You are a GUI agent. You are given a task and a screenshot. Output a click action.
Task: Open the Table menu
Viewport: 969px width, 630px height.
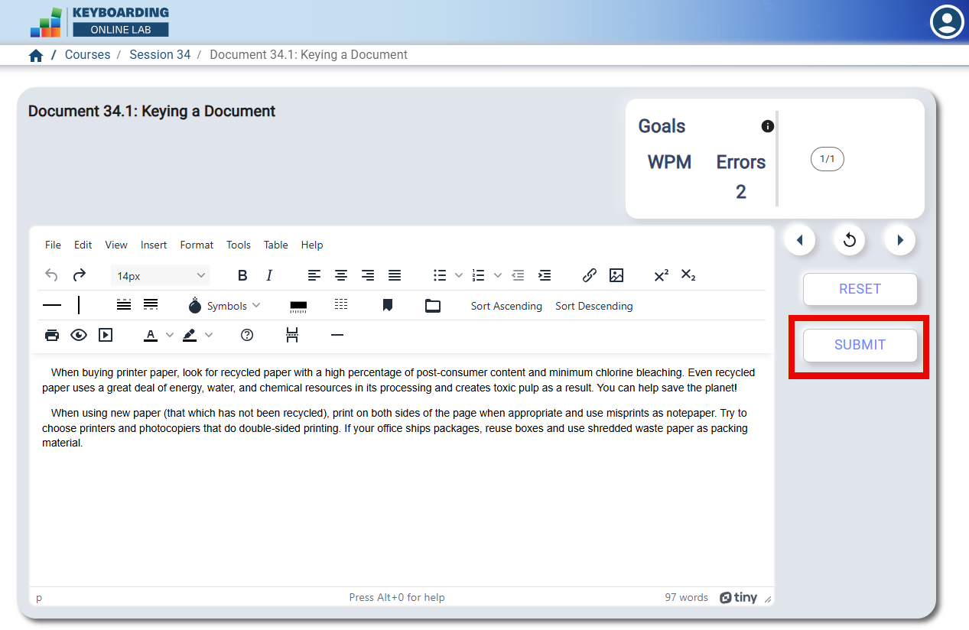pyautogui.click(x=275, y=245)
